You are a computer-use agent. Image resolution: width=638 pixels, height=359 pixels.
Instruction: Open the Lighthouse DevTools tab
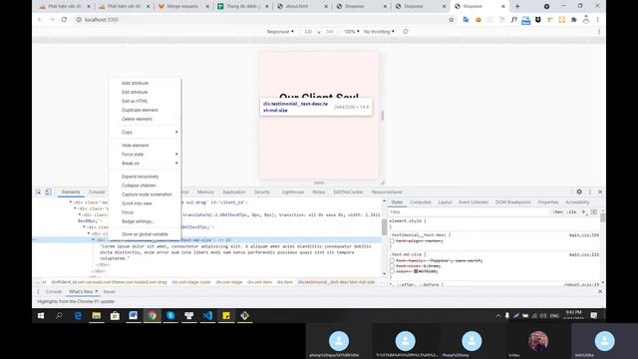click(x=293, y=191)
